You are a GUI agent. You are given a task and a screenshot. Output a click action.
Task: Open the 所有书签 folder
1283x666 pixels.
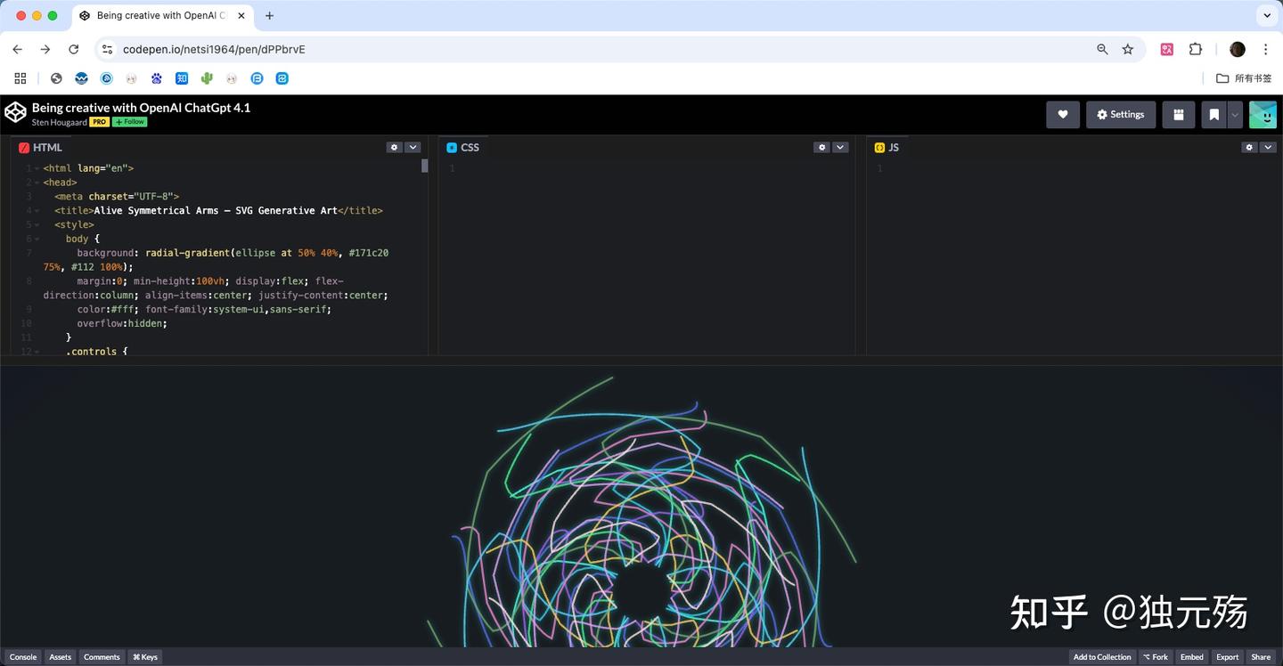pos(1245,78)
